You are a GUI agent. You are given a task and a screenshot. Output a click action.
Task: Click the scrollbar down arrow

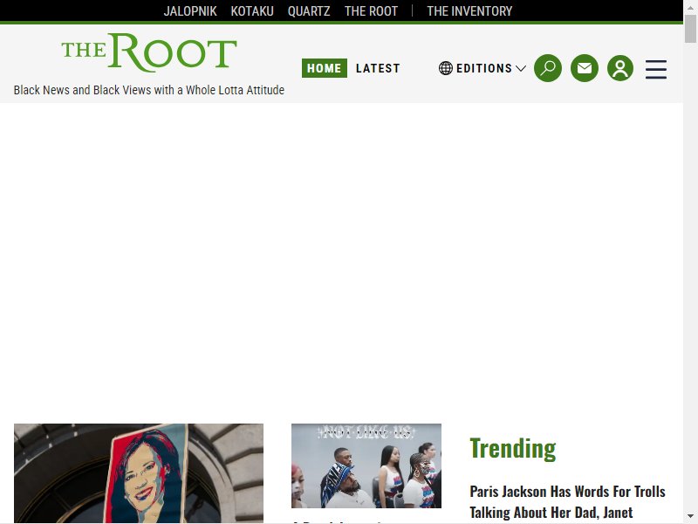690,517
